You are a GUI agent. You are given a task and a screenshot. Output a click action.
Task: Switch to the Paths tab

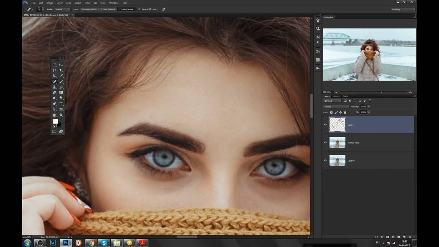[x=345, y=96]
